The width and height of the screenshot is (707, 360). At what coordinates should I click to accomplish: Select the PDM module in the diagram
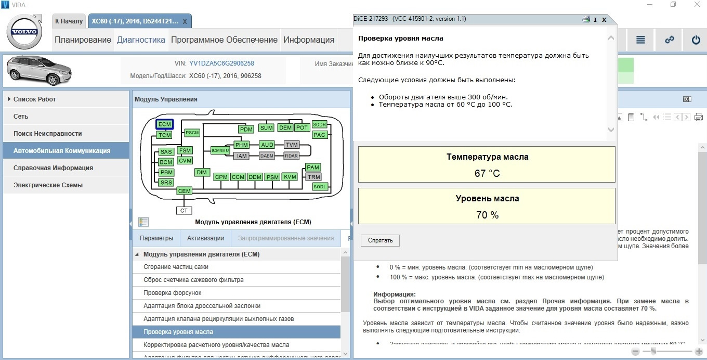click(x=246, y=129)
